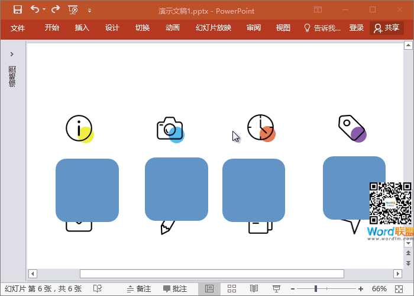
Task: Select the blue rounded rectangle under camera icon
Action: coord(176,189)
